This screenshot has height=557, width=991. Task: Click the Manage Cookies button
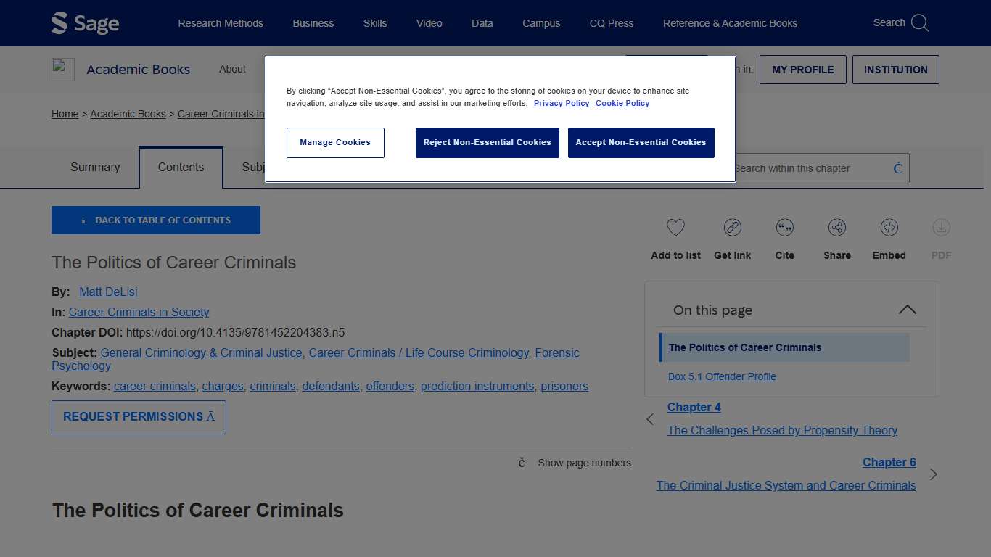pos(335,142)
